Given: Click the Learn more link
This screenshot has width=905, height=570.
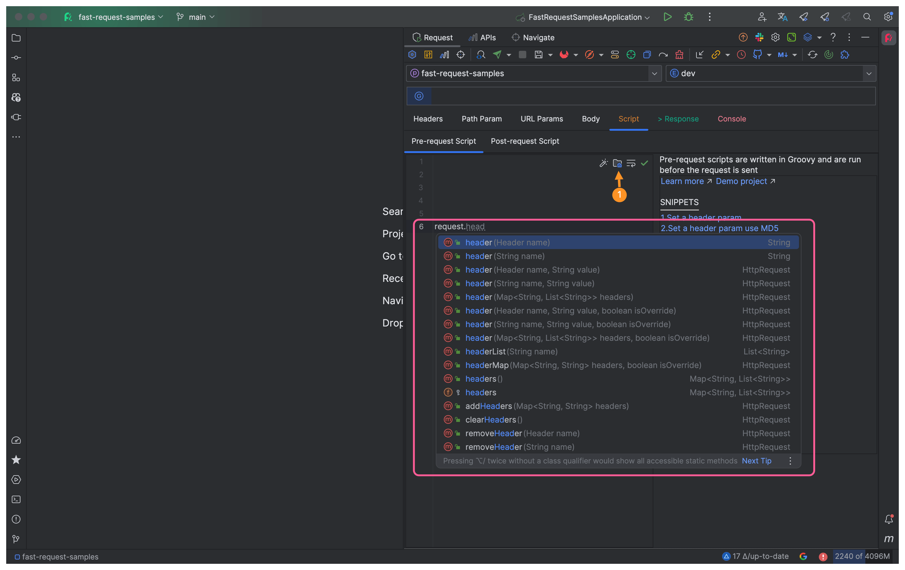Looking at the screenshot, I should point(682,181).
